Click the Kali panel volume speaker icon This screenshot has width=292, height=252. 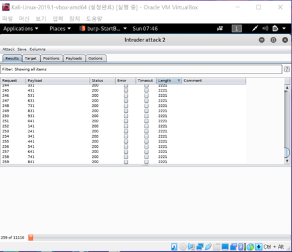pyautogui.click(x=265, y=29)
